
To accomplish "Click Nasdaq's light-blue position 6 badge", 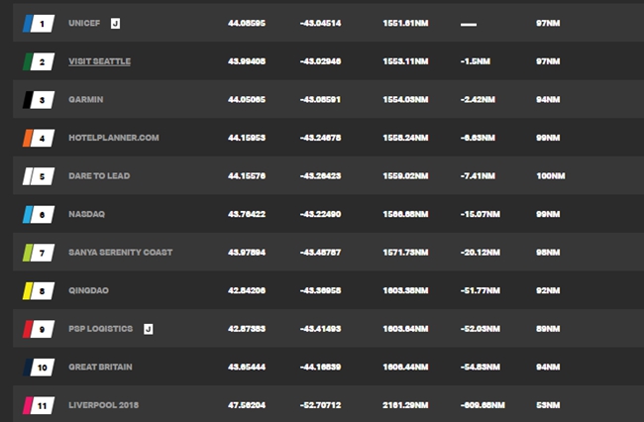I will click(39, 214).
